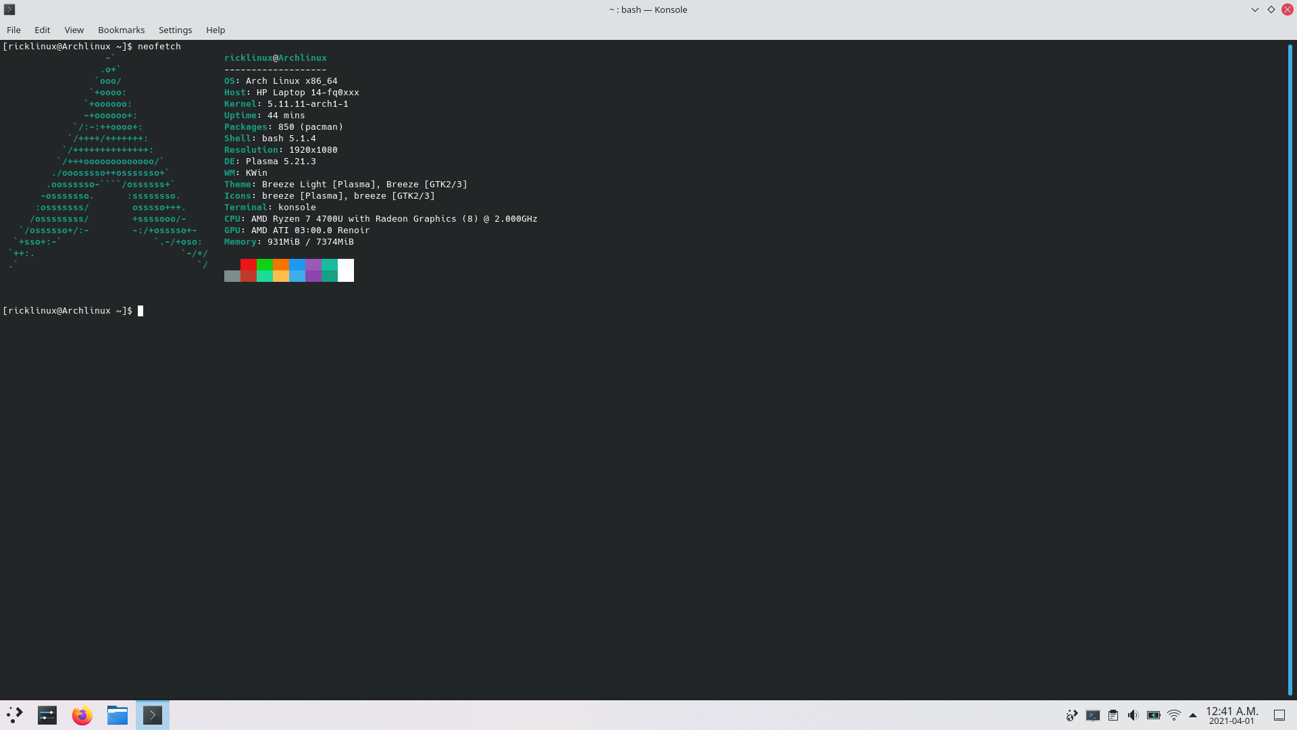The width and height of the screenshot is (1297, 730).
Task: Maximize the Konsole window with the diamond button
Action: point(1271,9)
